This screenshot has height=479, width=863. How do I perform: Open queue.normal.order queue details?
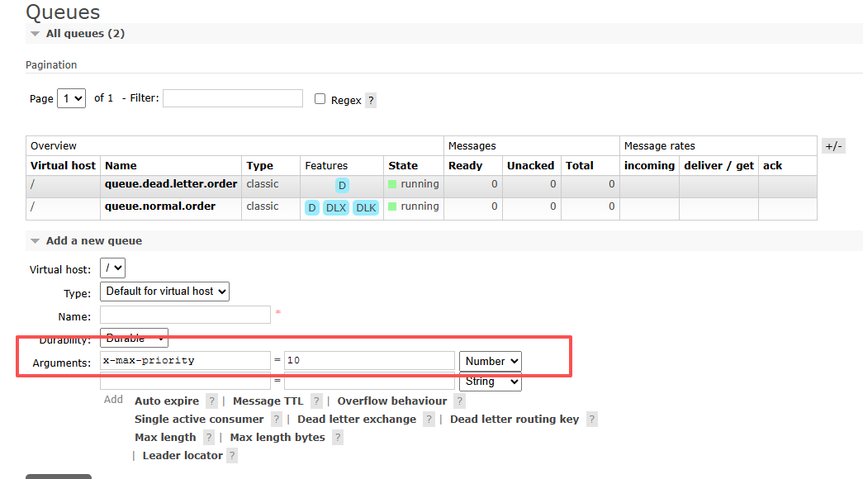click(x=160, y=206)
